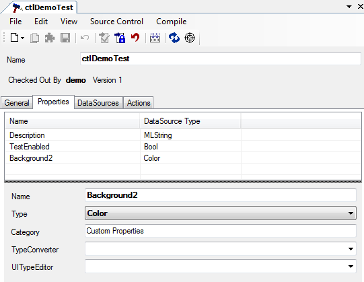Click the round target icon
The image size is (364, 282).
[x=190, y=38]
